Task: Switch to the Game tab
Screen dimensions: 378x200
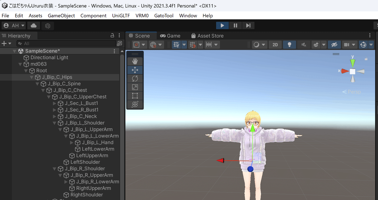Action: 170,36
